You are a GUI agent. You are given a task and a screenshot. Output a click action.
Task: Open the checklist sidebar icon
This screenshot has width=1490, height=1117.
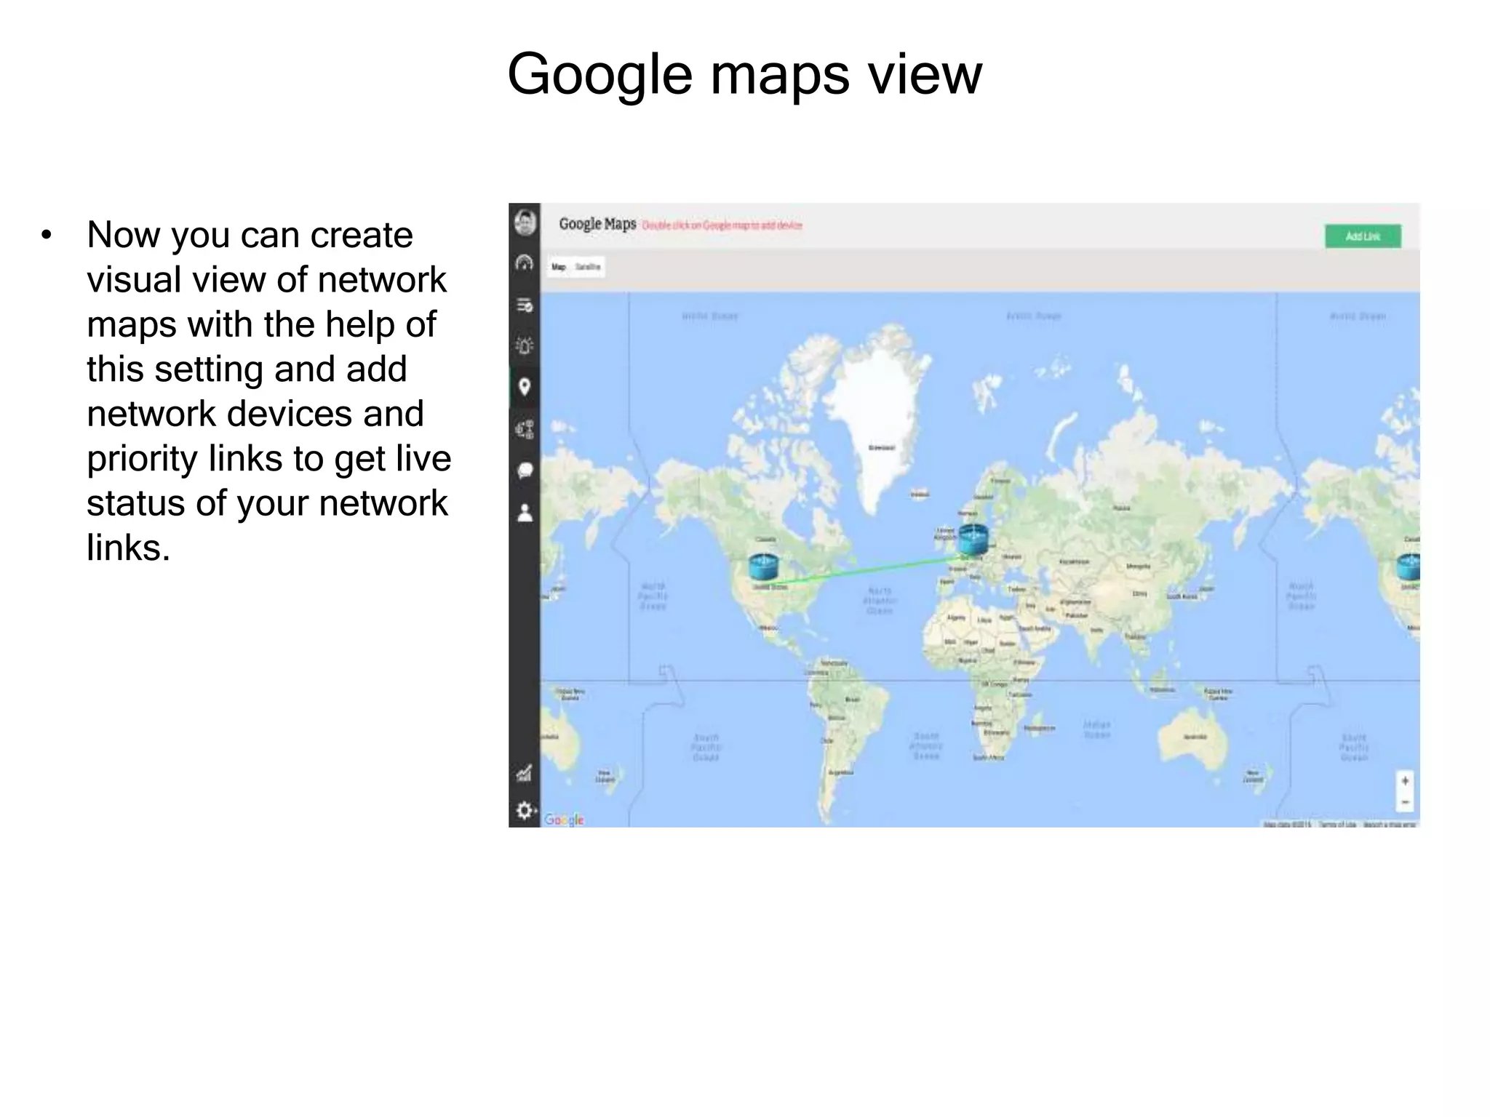coord(525,305)
